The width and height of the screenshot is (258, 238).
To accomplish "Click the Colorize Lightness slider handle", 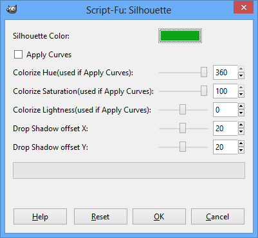I will pyautogui.click(x=183, y=110).
